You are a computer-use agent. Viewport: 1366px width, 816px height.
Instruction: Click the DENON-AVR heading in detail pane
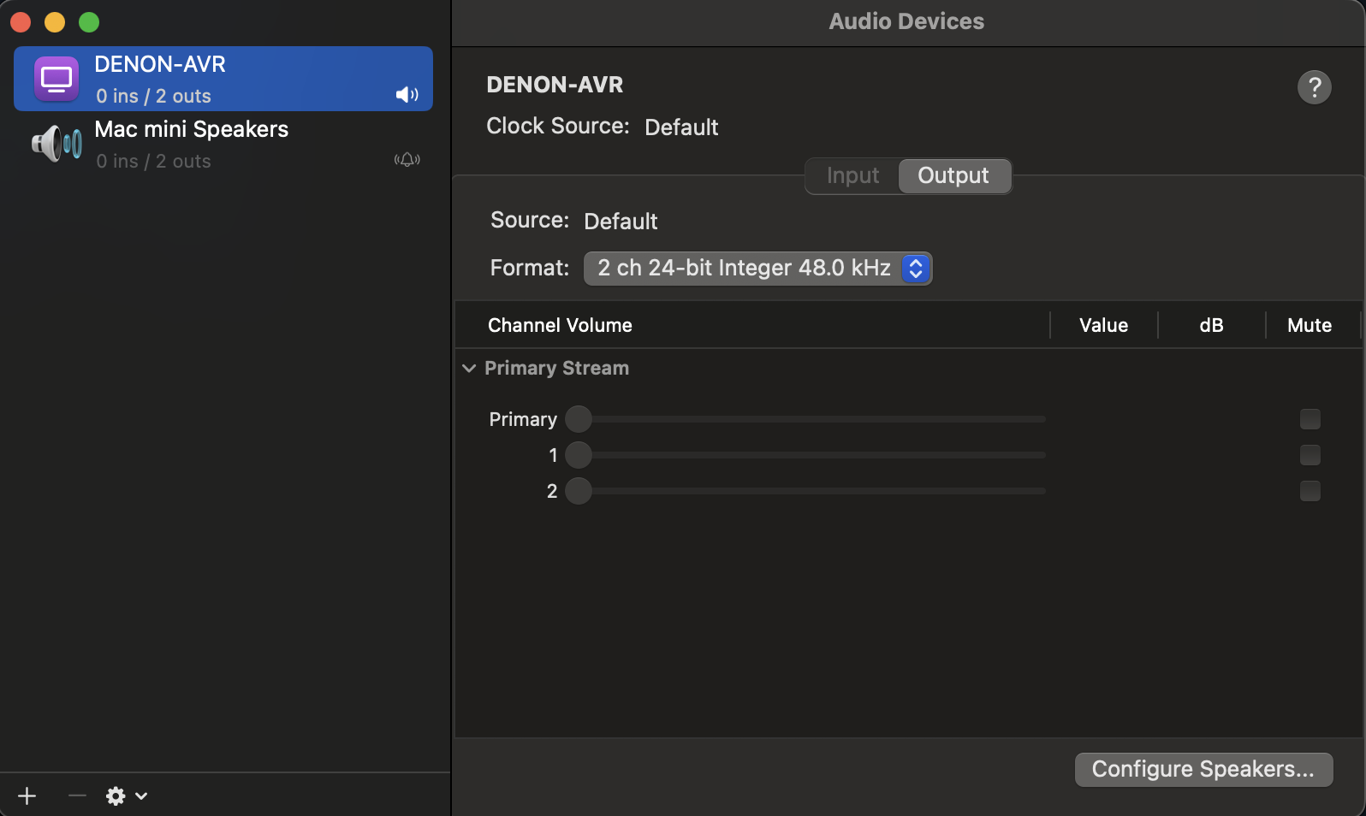(555, 85)
